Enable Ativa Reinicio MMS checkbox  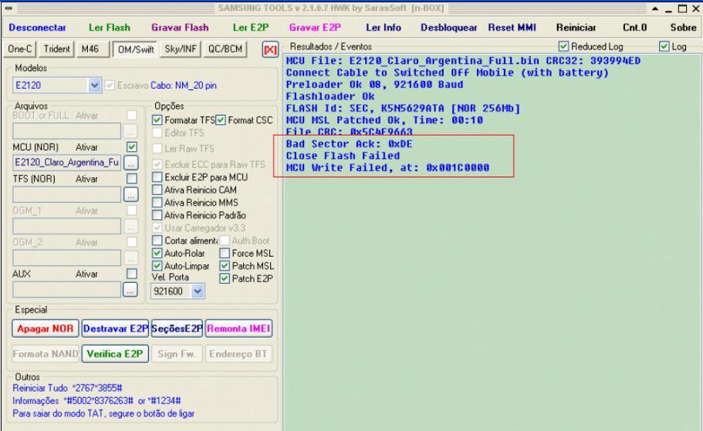click(157, 203)
